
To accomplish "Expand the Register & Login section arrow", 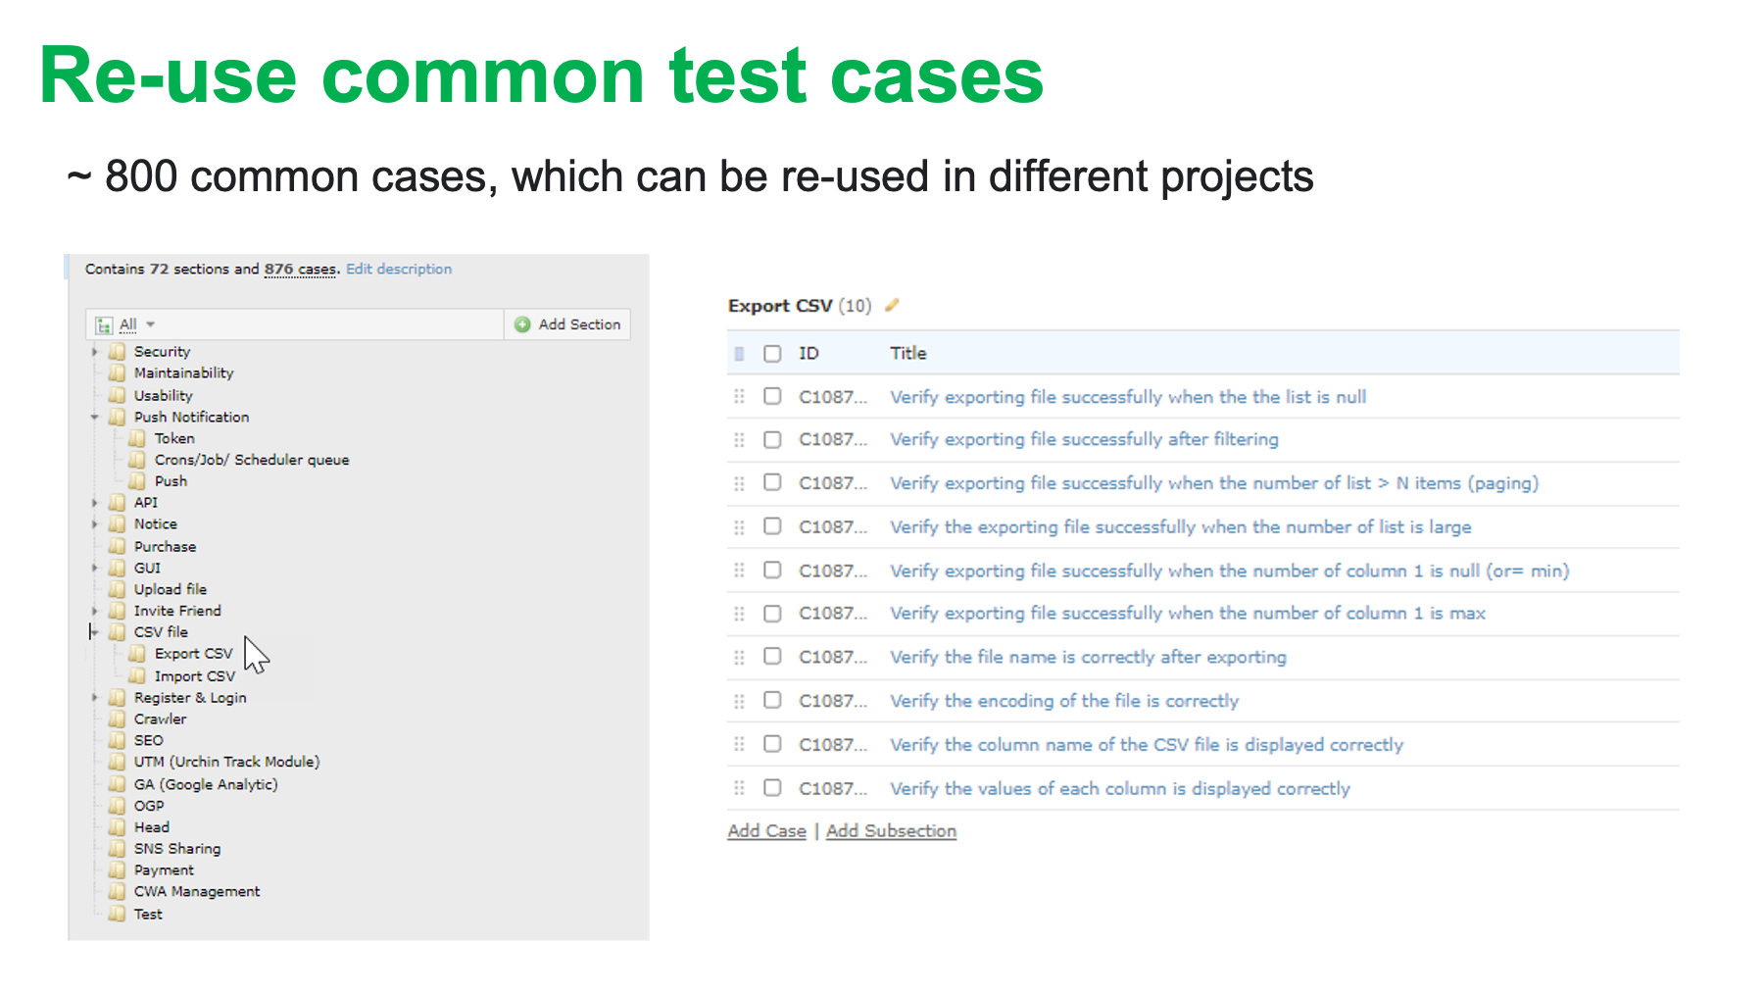I will (95, 698).
